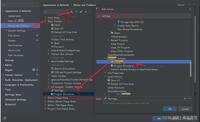
Task: Select Convert Module Groups to Qualified Names
Action: tap(135, 69)
